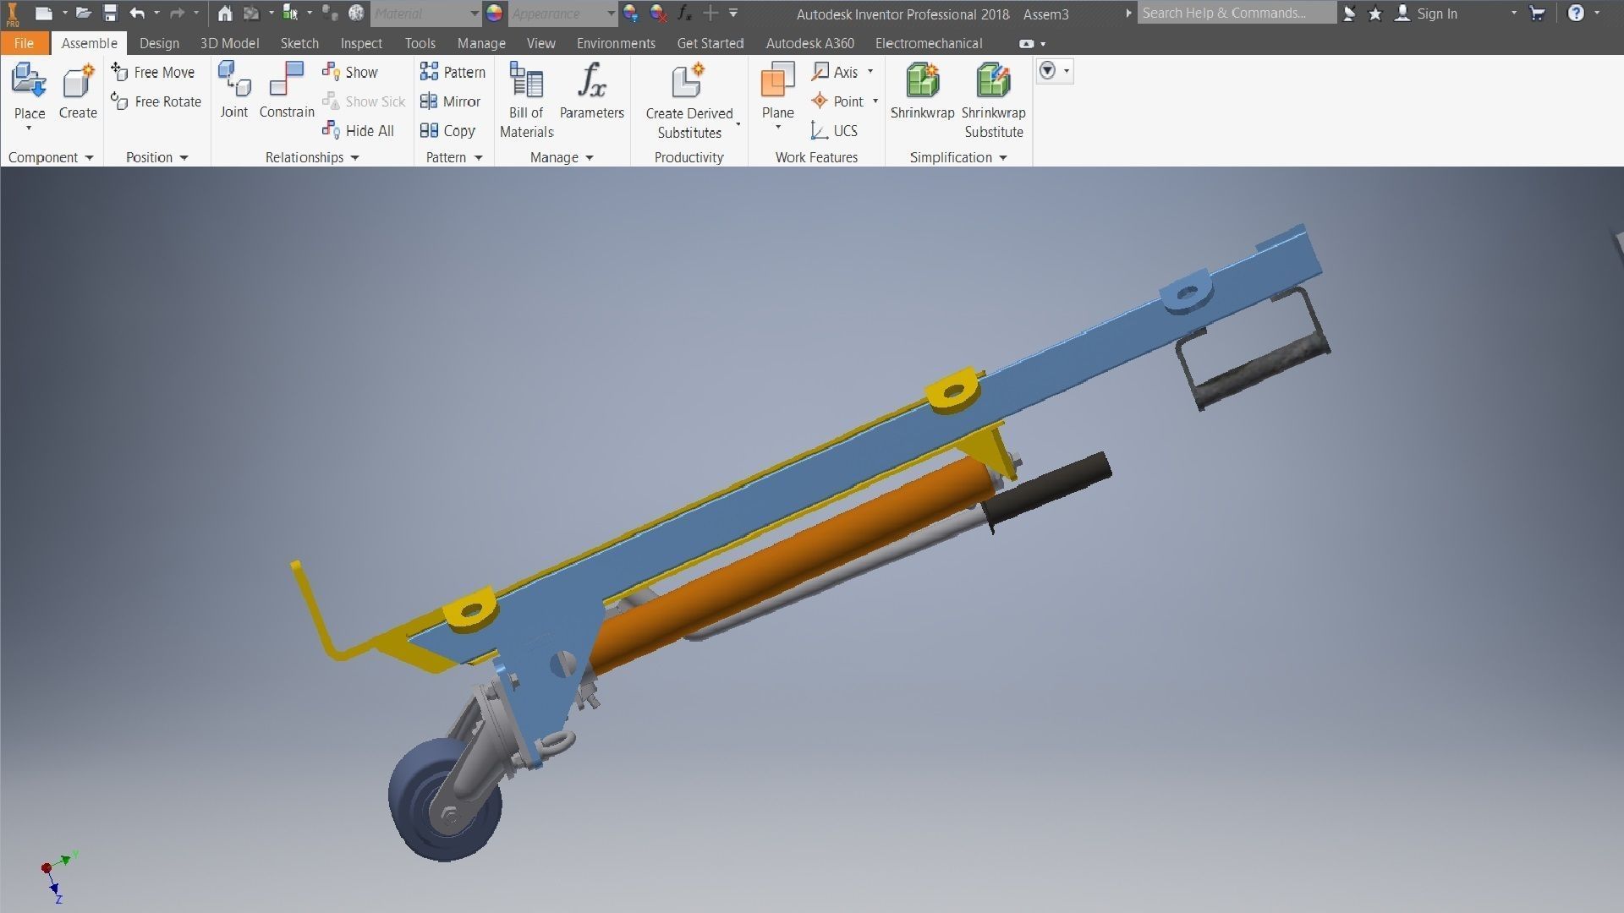Image resolution: width=1624 pixels, height=913 pixels.
Task: Click the Save disk icon
Action: pyautogui.click(x=110, y=13)
